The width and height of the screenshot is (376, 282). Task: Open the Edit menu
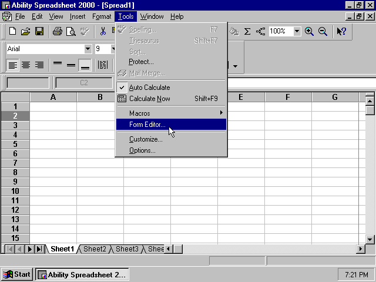[x=37, y=16]
